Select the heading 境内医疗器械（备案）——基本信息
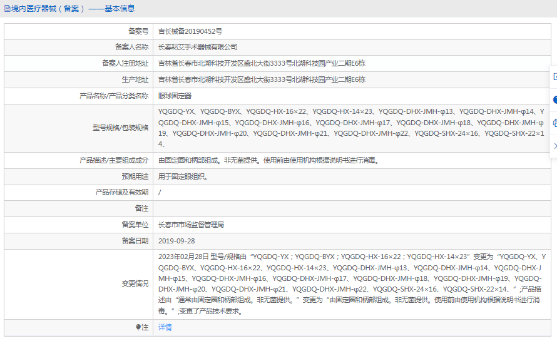557x341 pixels. click(x=73, y=9)
